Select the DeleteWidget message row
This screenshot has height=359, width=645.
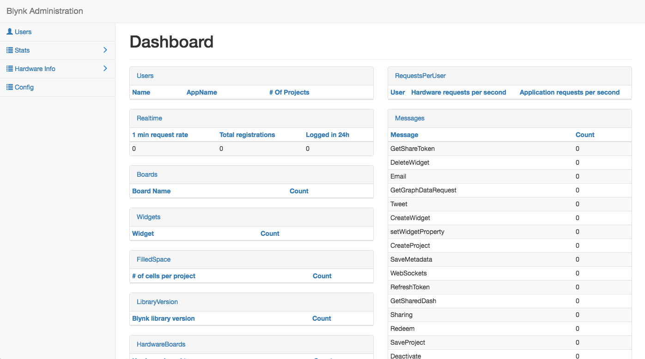pos(510,162)
